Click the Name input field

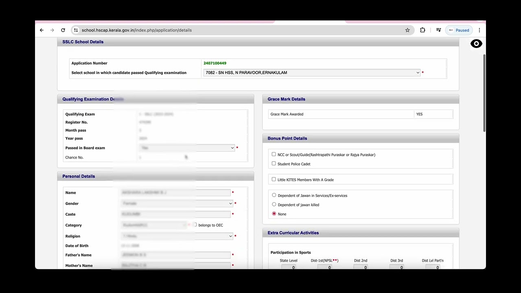[x=176, y=192]
